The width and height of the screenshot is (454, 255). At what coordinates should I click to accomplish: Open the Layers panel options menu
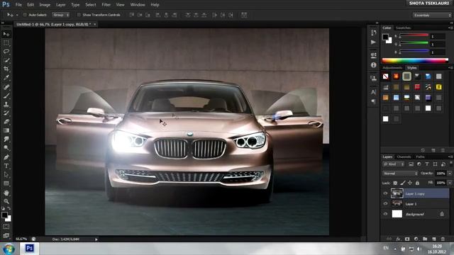(450, 157)
